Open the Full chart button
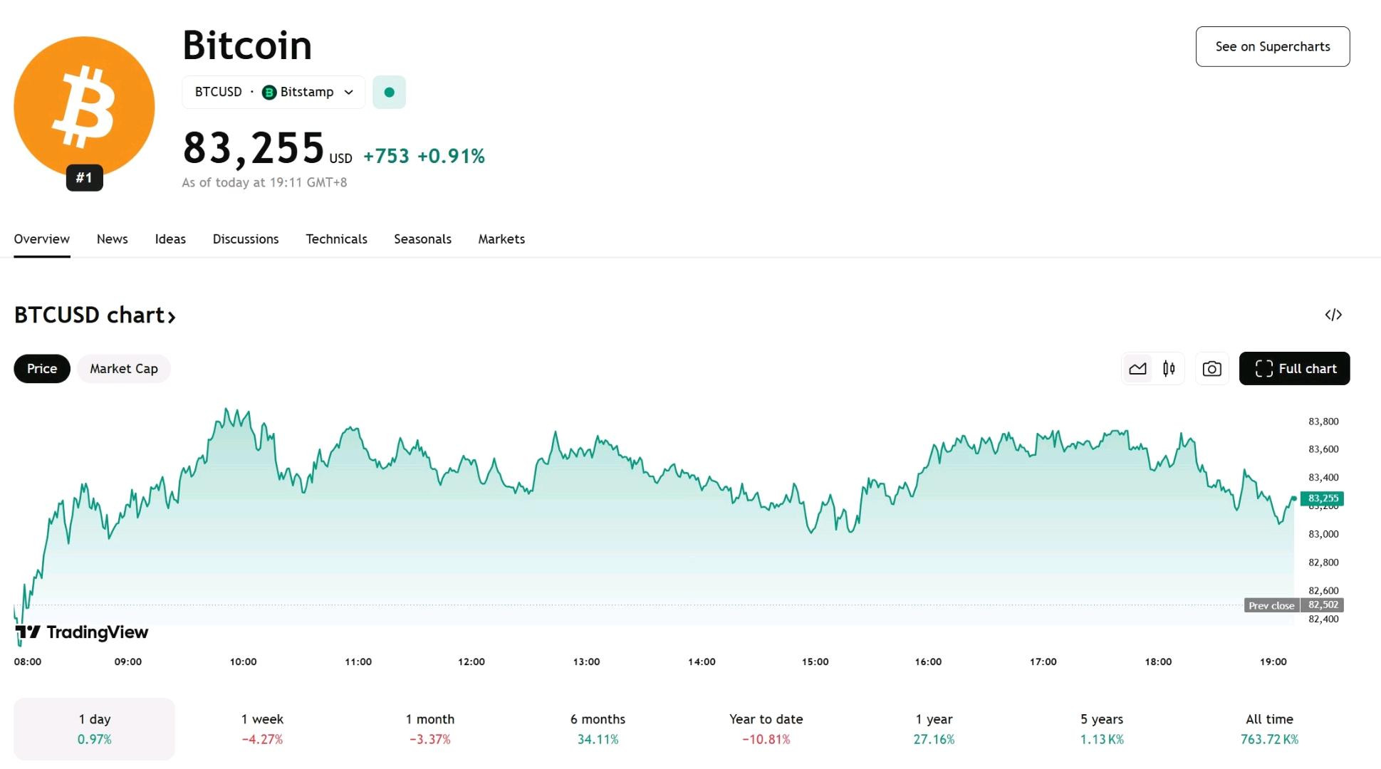This screenshot has width=1381, height=769. 1295,369
